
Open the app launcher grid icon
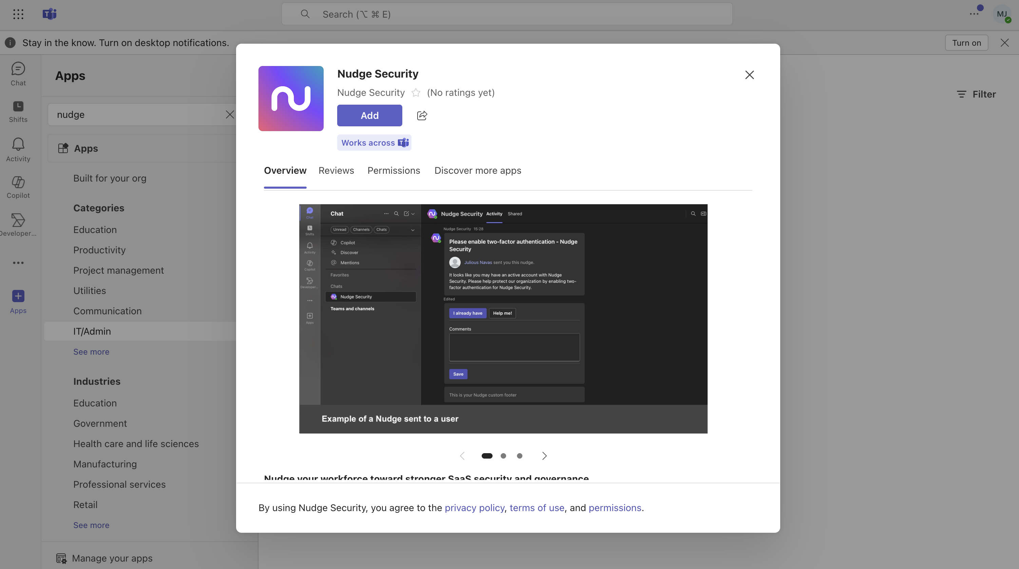point(18,14)
